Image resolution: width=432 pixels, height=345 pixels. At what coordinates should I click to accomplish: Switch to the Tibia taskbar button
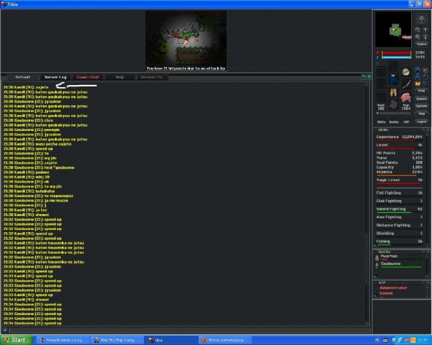tap(171, 340)
